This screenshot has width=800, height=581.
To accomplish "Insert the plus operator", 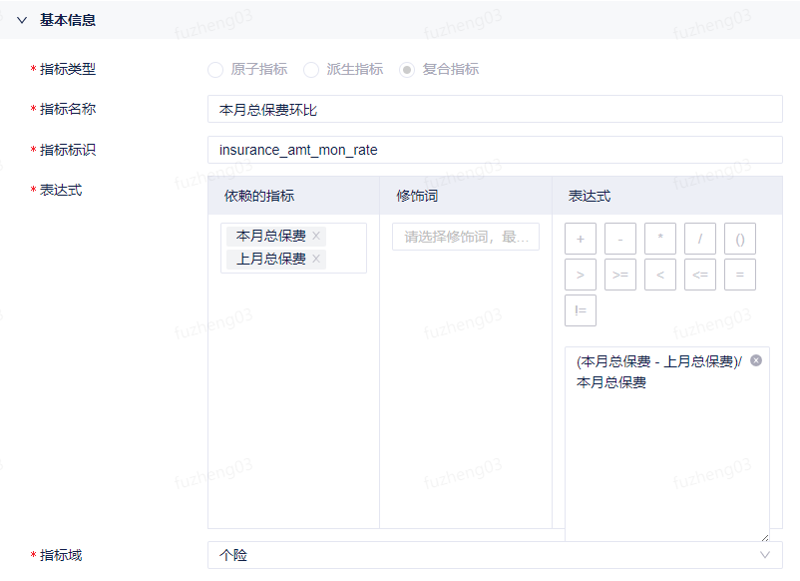I will [x=581, y=239].
